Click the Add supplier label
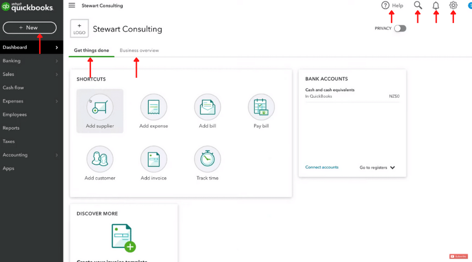Screen dimensions: 472x262 (100, 126)
